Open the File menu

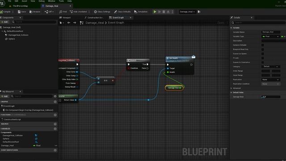pos(9,1)
